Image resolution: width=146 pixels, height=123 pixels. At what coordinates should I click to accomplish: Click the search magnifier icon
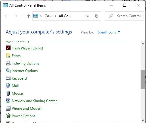tap(111, 16)
